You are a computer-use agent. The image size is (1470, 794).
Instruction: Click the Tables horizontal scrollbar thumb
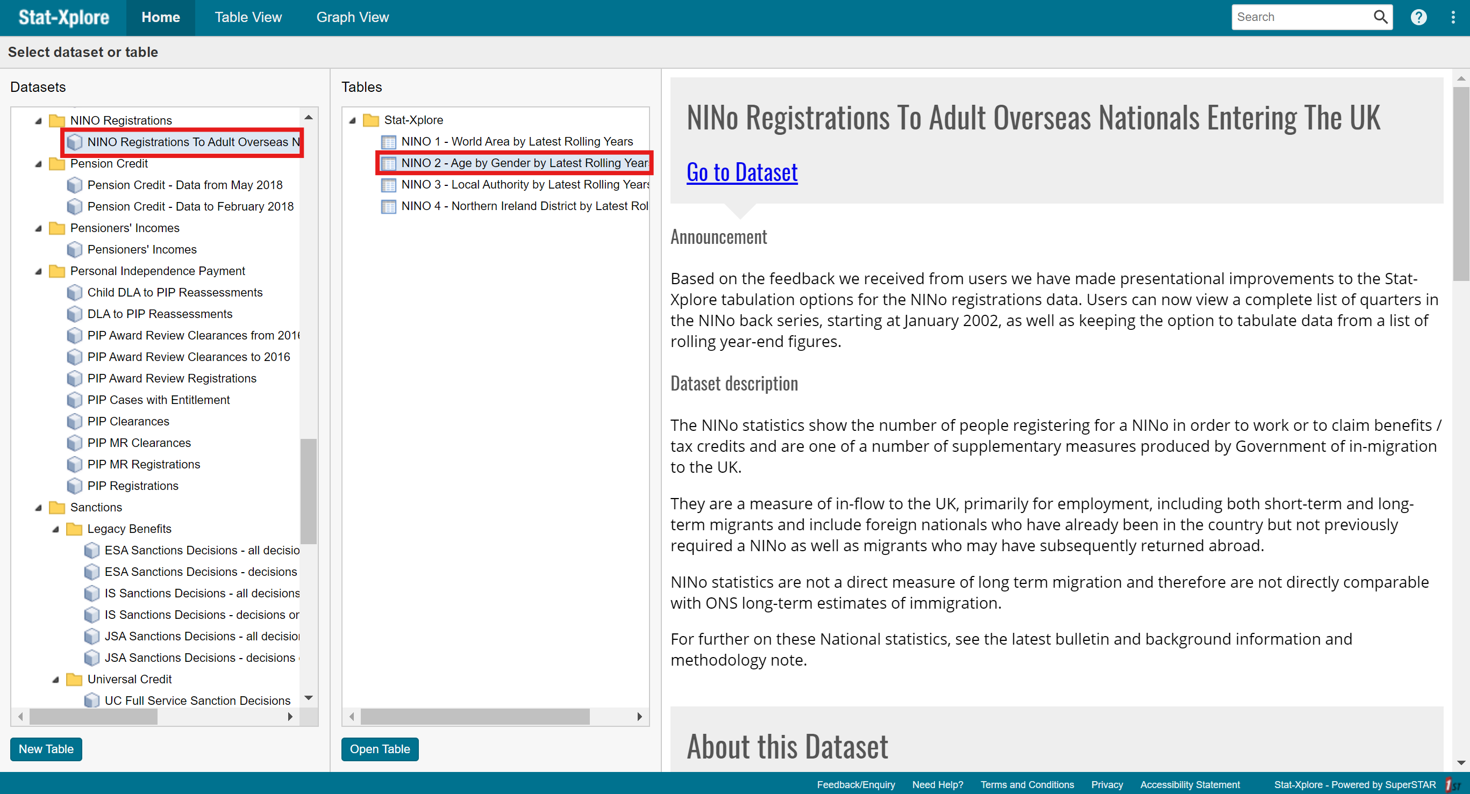[x=475, y=717]
